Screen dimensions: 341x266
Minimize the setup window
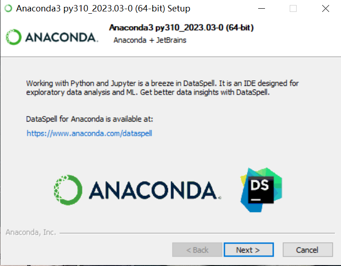click(x=261, y=9)
